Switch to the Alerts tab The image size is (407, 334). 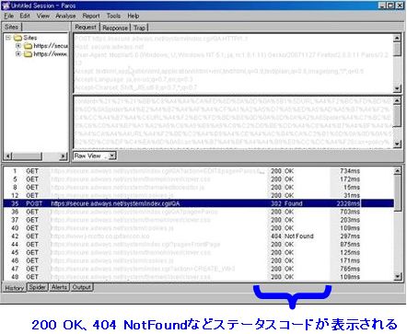point(59,287)
